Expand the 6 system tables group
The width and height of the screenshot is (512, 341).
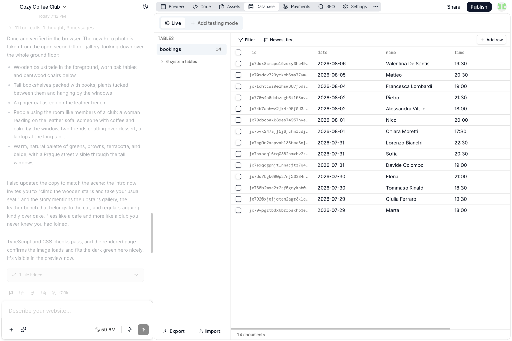pyautogui.click(x=179, y=62)
